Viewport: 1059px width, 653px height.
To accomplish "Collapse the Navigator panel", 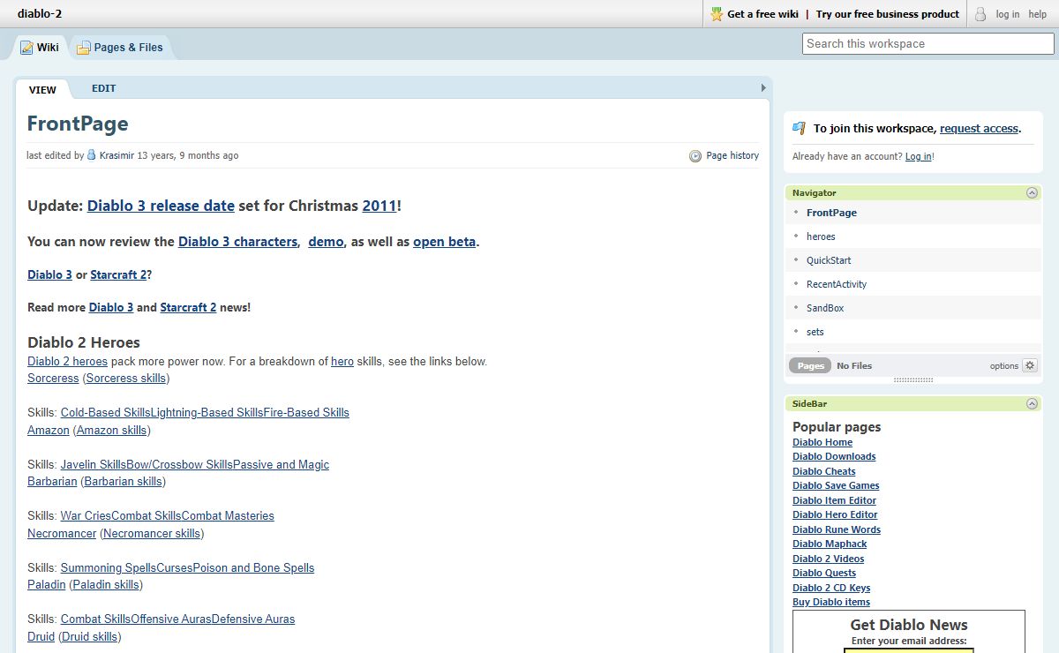I will (x=1032, y=192).
